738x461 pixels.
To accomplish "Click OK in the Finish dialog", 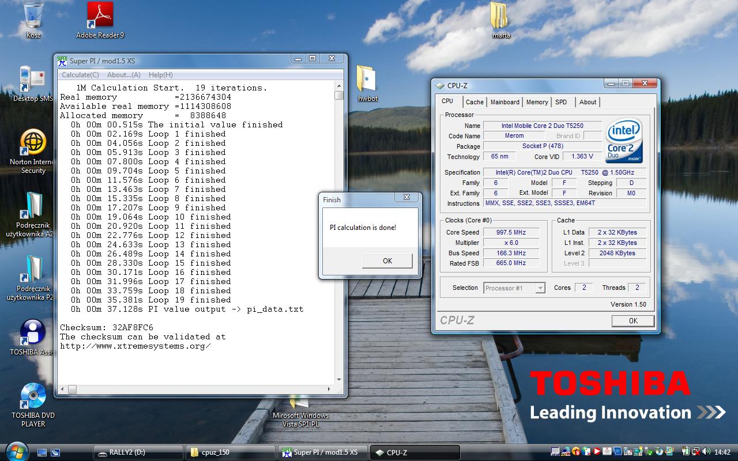I will pyautogui.click(x=387, y=261).
